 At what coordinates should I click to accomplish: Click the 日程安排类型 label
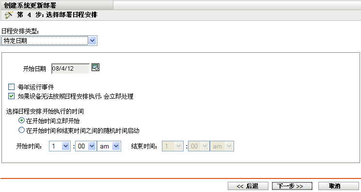pyautogui.click(x=20, y=31)
